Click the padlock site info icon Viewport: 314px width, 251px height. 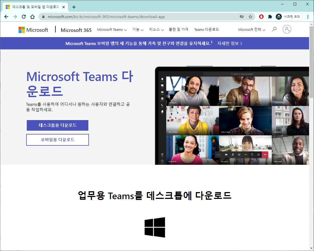(x=43, y=17)
